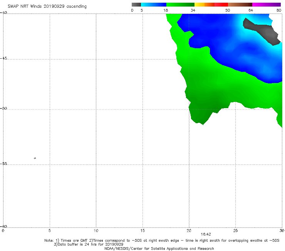Click the longitude axis label '5'
Viewport: 285px width, 251px height.
click(49, 231)
